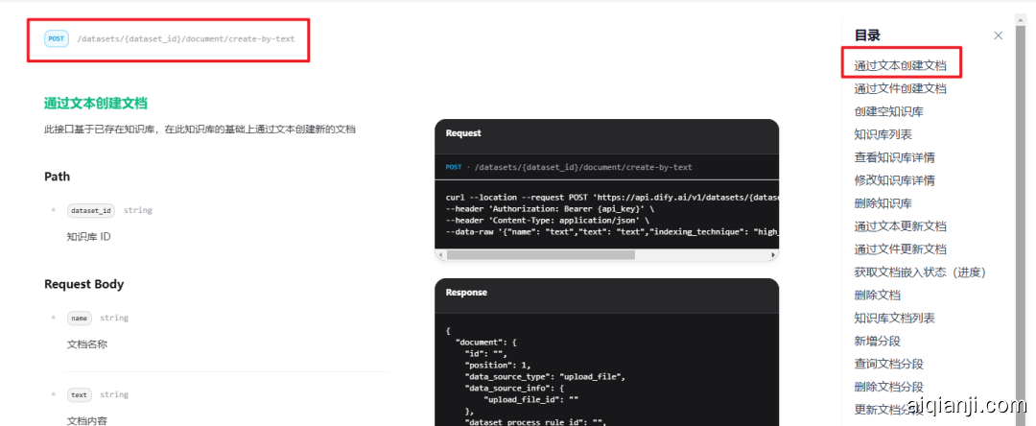This screenshot has height=426, width=1036.
Task: Click left arrow of Request code scrollbar
Action: point(440,255)
